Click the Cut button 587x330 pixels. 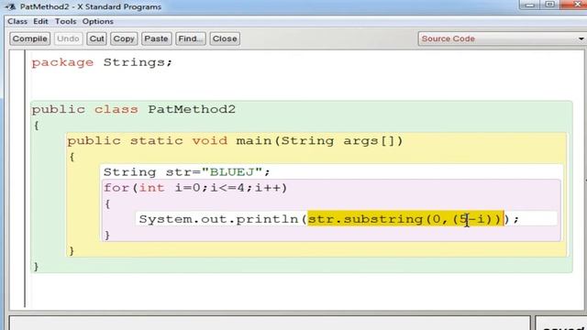(x=96, y=38)
